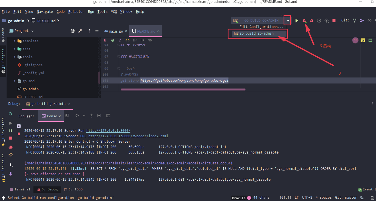Click the plain red bug icon beside Debug
Image resolution: width=376 pixels, height=201 pixels.
click(312, 21)
